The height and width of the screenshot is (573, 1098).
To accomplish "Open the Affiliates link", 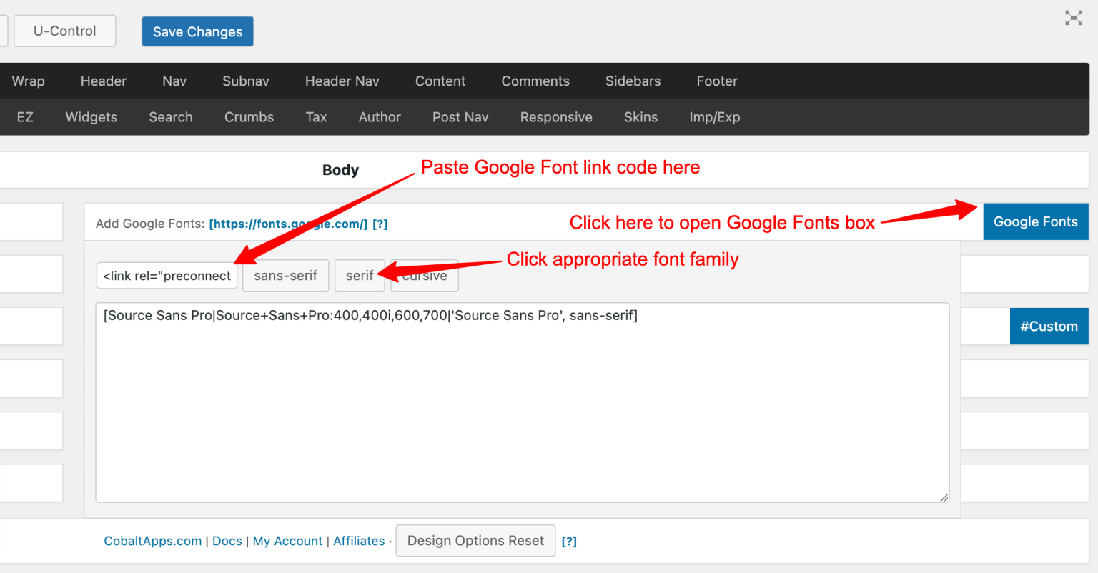I will pos(359,541).
